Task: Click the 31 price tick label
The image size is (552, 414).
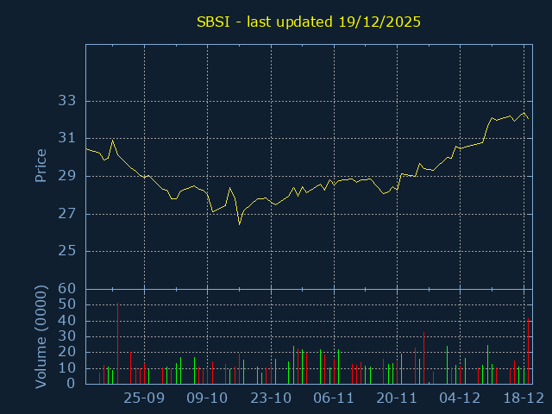Action: tap(68, 138)
